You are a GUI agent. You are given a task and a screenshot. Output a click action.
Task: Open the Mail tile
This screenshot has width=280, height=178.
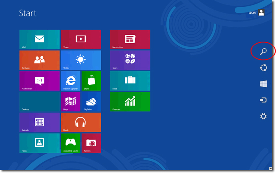[x=40, y=40]
